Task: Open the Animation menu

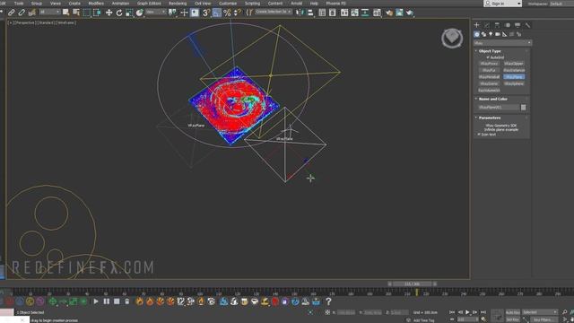Action: [x=120, y=4]
